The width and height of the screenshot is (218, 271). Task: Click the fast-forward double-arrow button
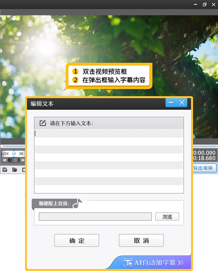click(23, 160)
